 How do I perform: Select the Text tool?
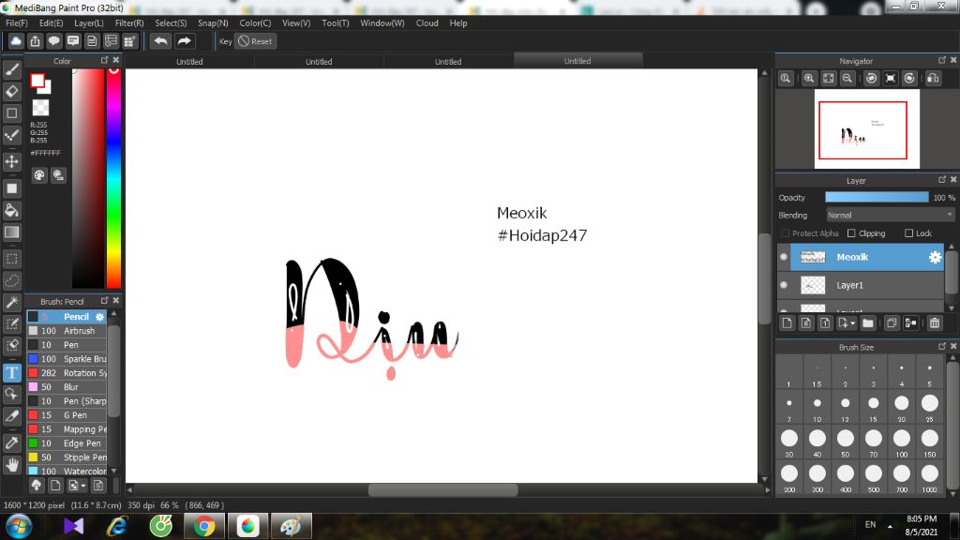point(11,372)
